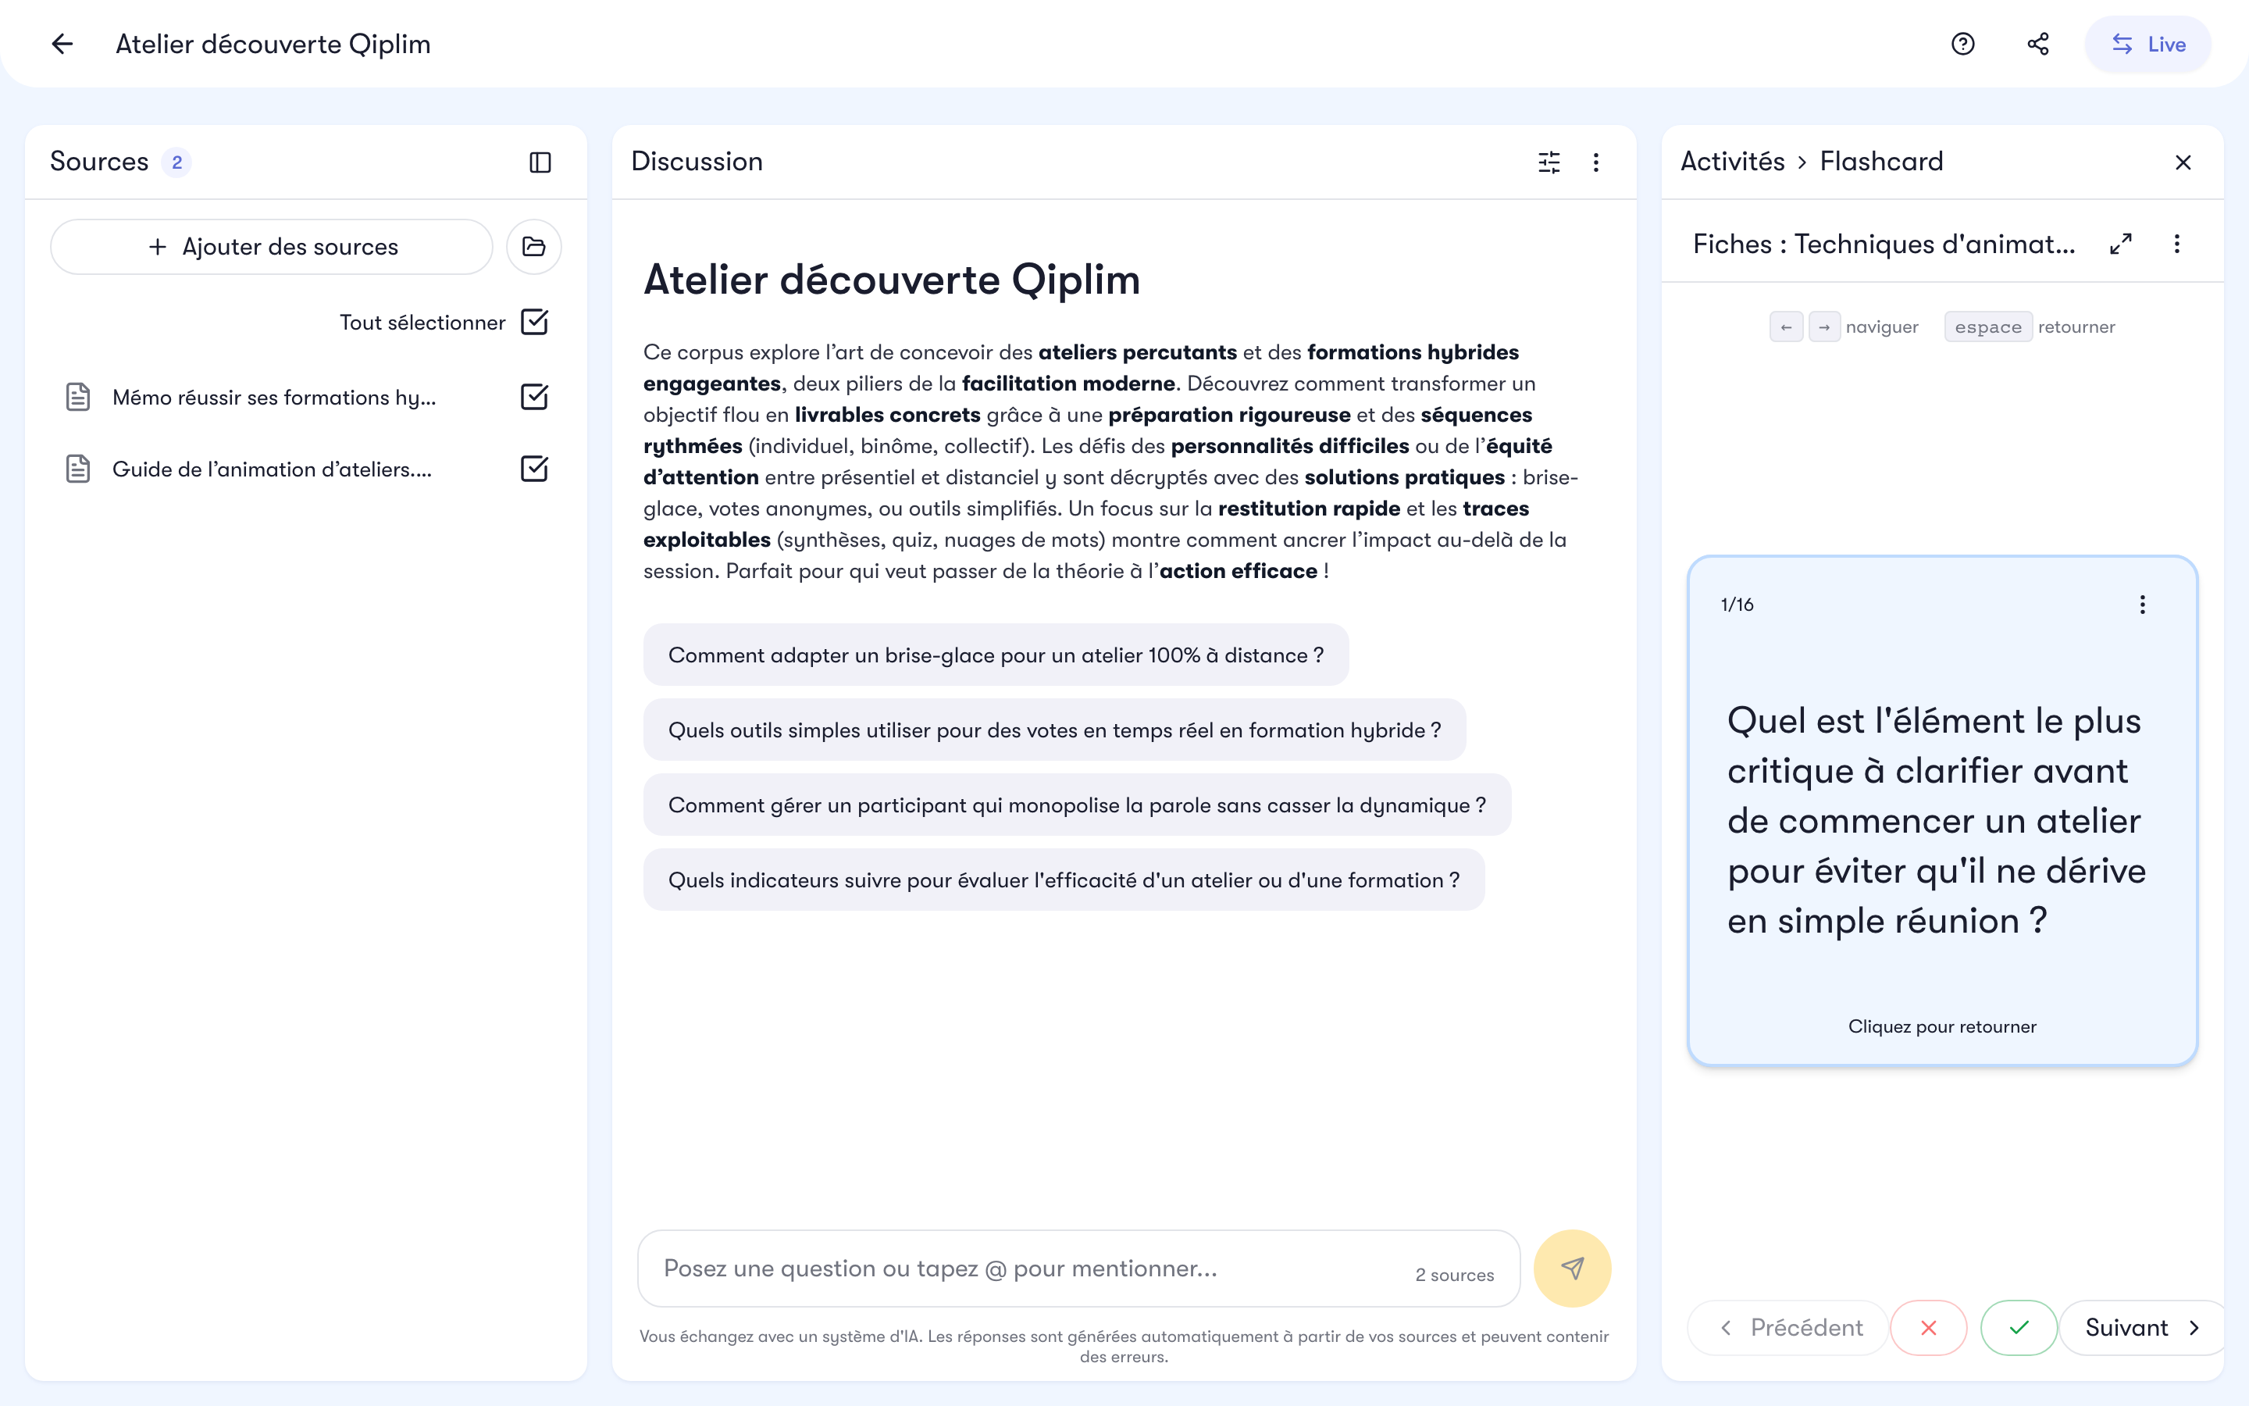This screenshot has height=1406, width=2249.
Task: Open the help question-mark icon
Action: pyautogui.click(x=1962, y=44)
